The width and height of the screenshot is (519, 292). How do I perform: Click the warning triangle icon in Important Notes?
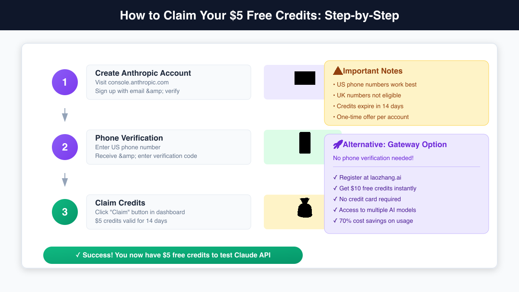(338, 71)
